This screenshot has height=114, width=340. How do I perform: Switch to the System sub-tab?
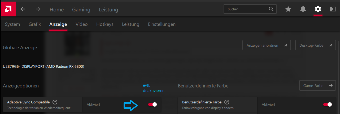point(12,24)
